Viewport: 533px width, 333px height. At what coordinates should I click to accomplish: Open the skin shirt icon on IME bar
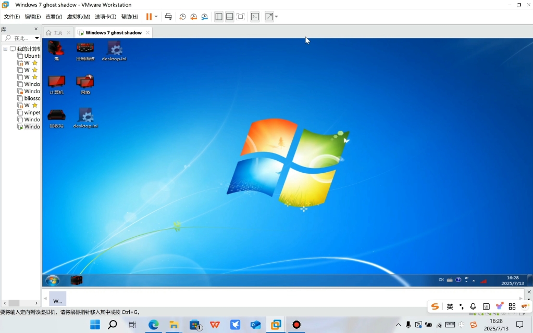point(499,306)
